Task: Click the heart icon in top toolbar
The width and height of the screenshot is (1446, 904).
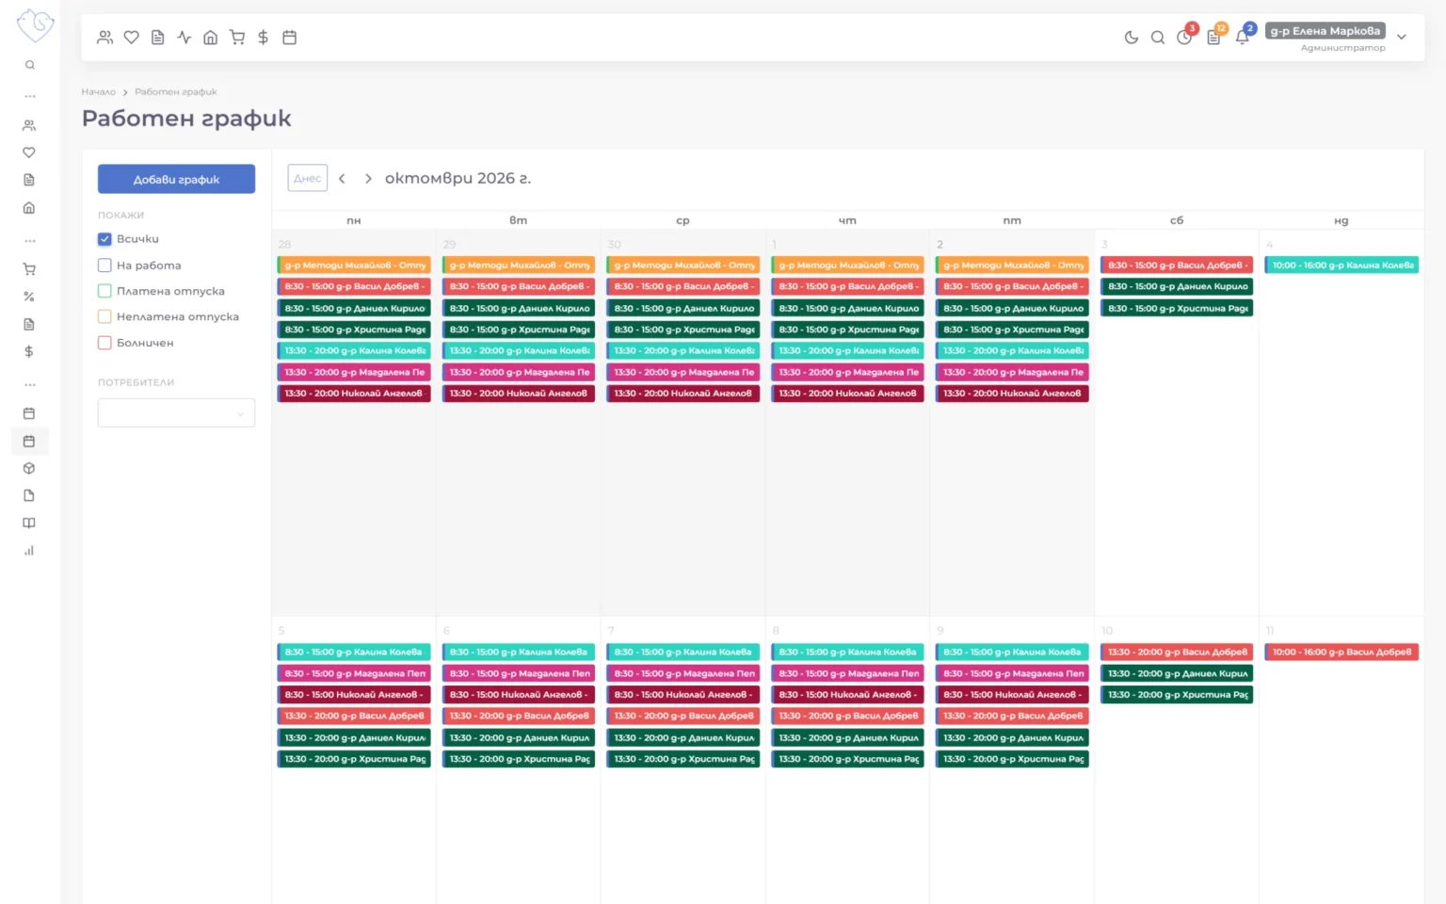Action: [x=132, y=38]
